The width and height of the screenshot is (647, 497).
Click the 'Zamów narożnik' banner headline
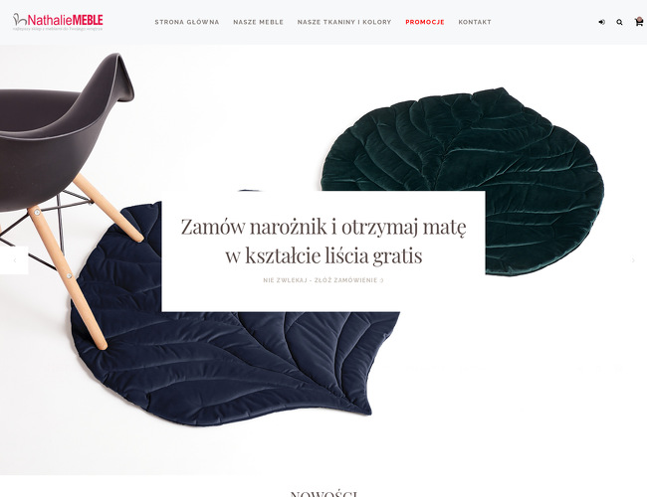323,242
